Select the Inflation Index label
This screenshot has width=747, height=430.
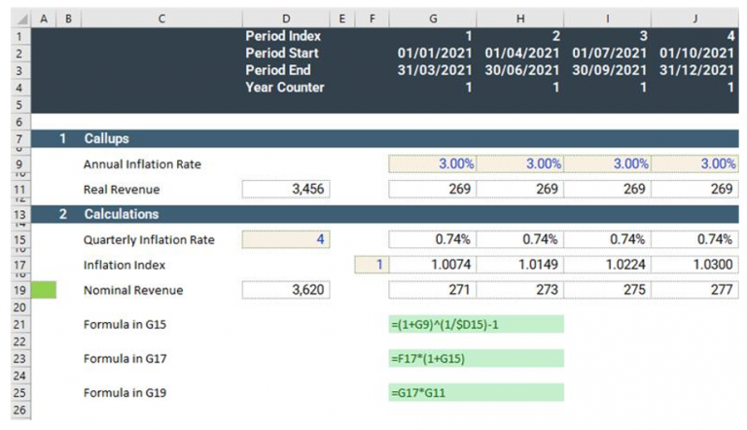pyautogui.click(x=124, y=265)
